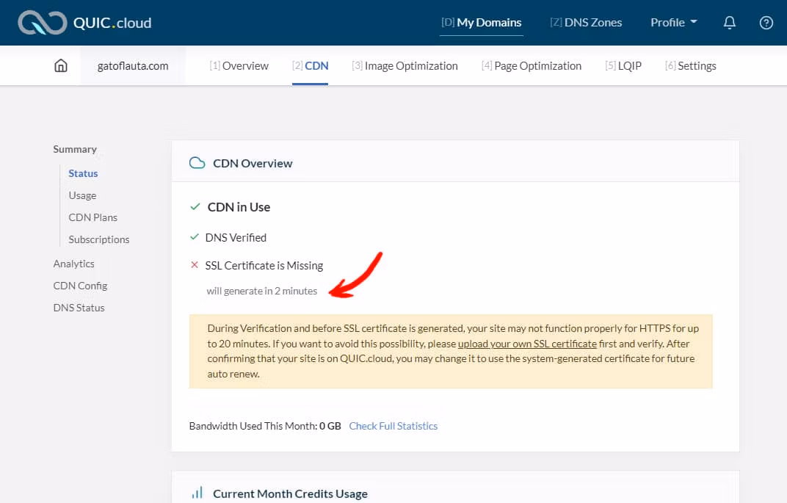Click Summary heading in the sidebar
787x503 pixels.
pos(75,149)
